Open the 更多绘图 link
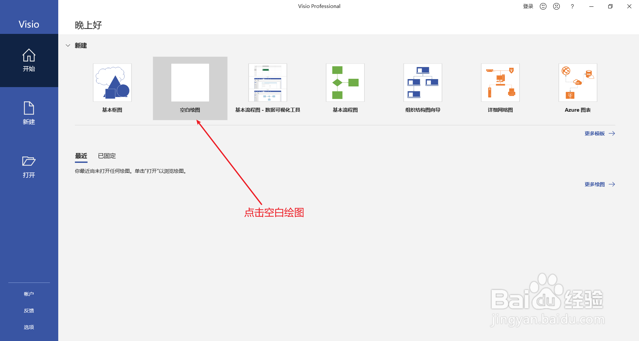 [x=600, y=184]
